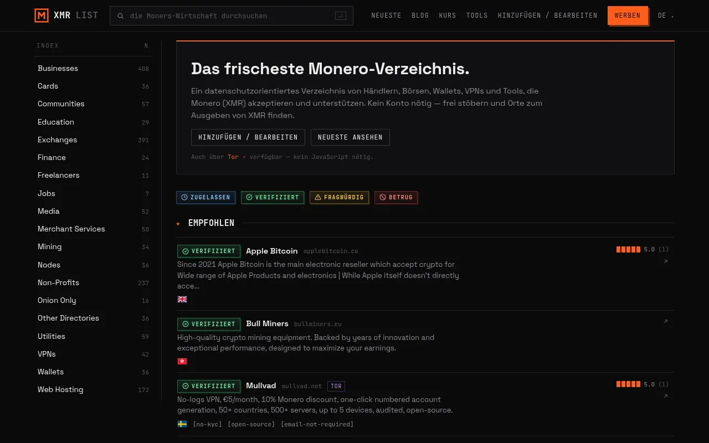Screen dimensions: 709x443
Task: Click the enter key icon in search bar
Action: [x=341, y=16]
